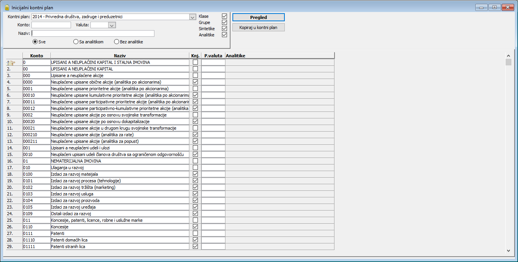Toggle Knj. checkbox for row 0000
Image resolution: width=518 pixels, height=262 pixels.
[195, 82]
